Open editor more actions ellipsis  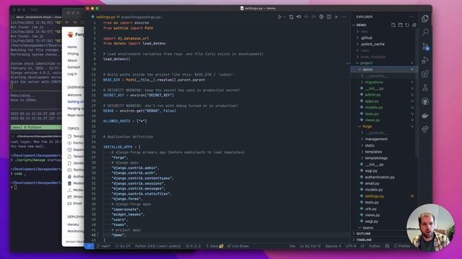(x=344, y=17)
